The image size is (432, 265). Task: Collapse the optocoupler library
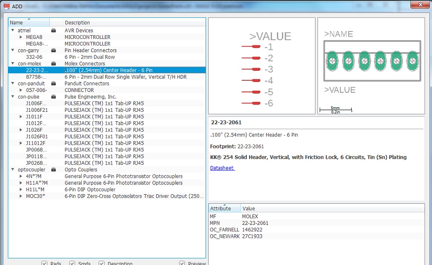13,169
